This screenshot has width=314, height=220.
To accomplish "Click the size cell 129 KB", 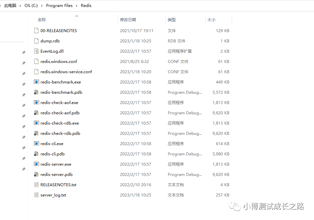I will click(x=222, y=30).
